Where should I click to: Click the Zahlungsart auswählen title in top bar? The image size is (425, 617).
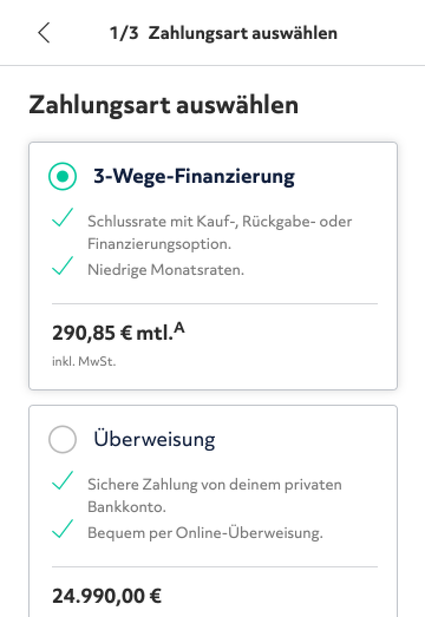[x=243, y=33]
